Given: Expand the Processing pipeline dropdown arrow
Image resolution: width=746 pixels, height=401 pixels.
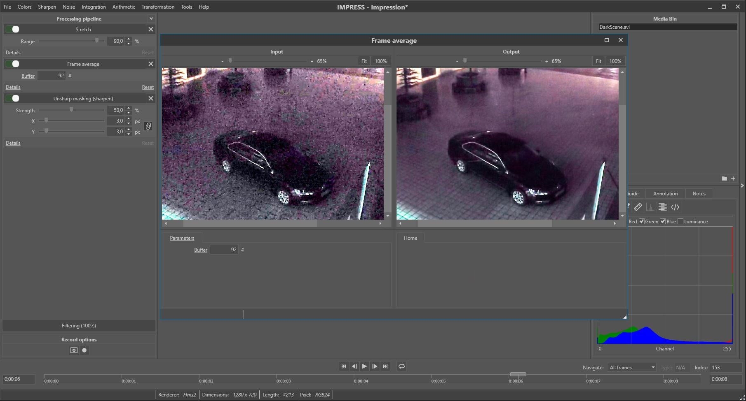Looking at the screenshot, I should 151,19.
